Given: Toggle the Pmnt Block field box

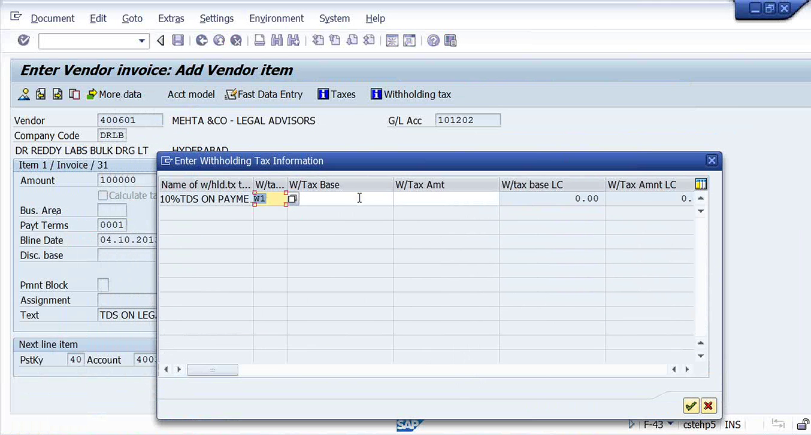Looking at the screenshot, I should (x=103, y=285).
